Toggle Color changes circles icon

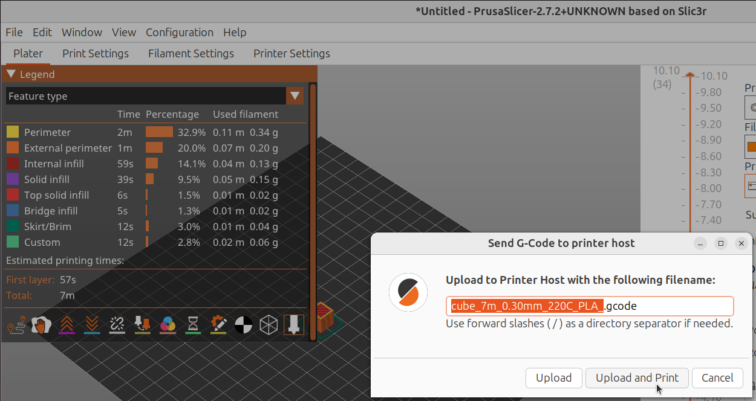[168, 326]
